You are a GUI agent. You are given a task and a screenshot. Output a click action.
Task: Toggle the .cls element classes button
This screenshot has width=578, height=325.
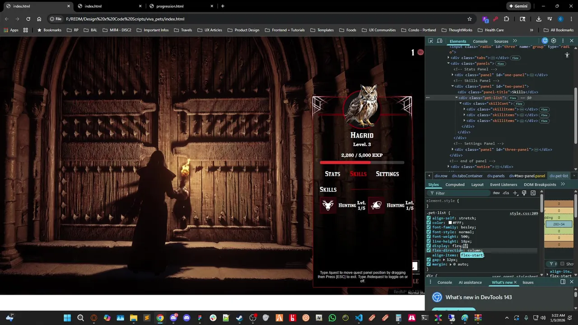click(x=506, y=193)
